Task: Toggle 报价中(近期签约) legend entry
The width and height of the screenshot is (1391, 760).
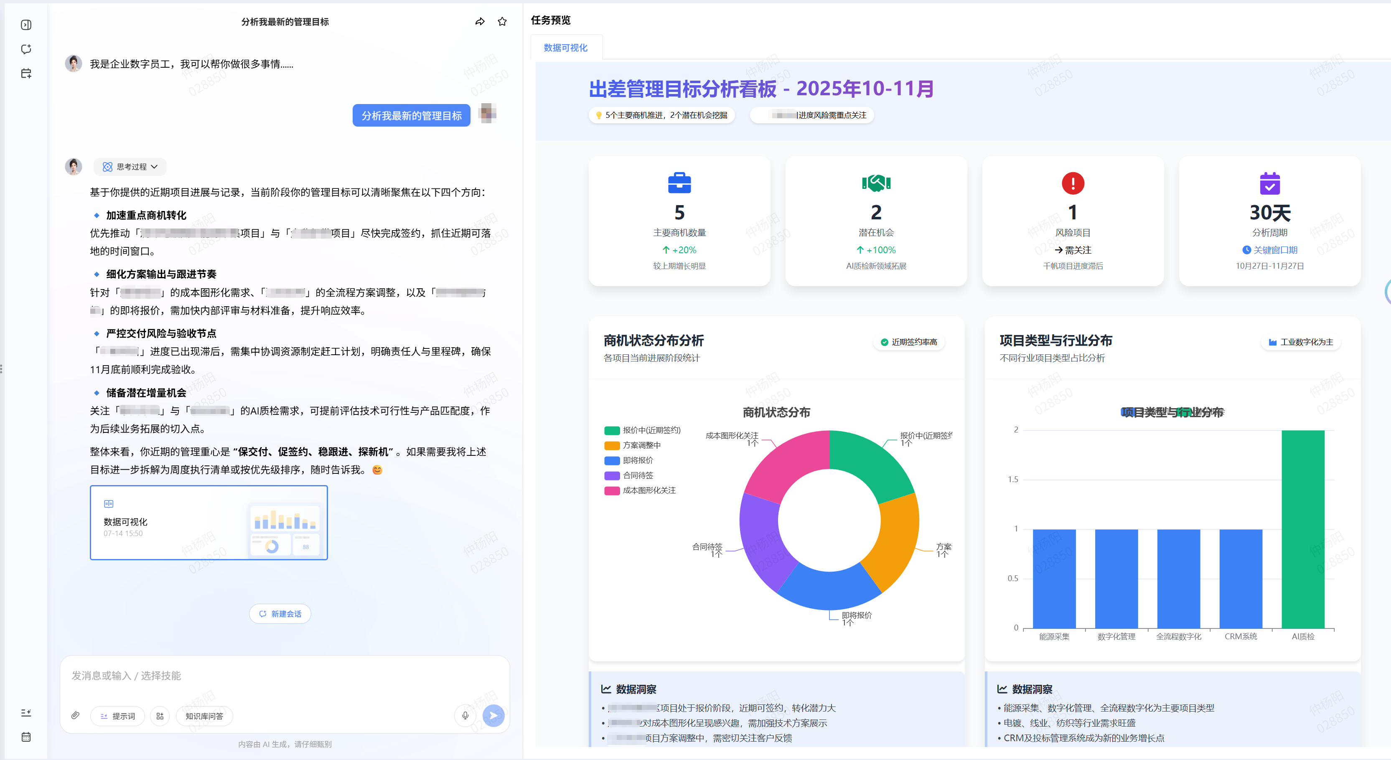Action: 643,430
